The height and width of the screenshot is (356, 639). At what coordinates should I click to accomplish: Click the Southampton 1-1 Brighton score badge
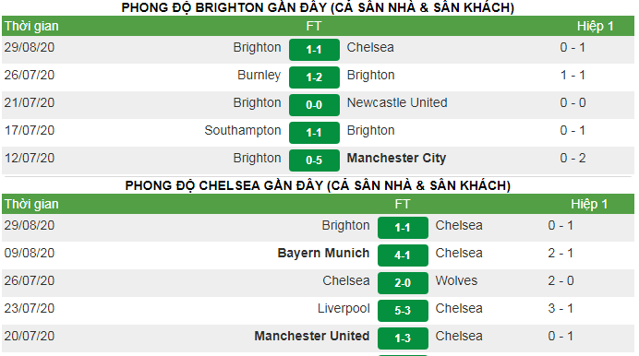point(314,133)
